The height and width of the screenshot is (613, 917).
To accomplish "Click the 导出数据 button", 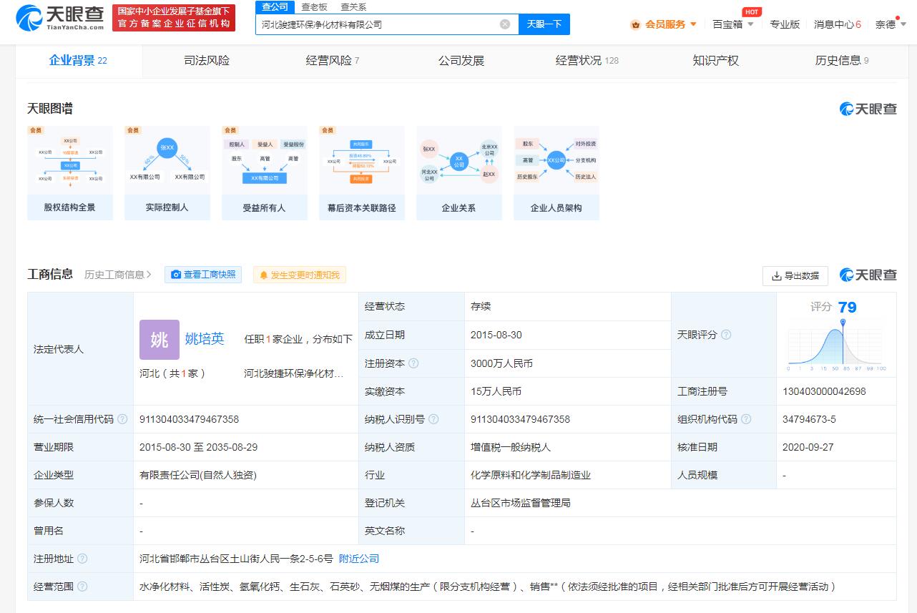I will (795, 275).
